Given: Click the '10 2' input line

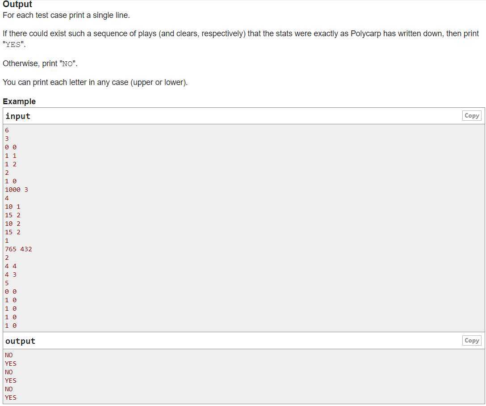Looking at the screenshot, I should pos(13,224).
